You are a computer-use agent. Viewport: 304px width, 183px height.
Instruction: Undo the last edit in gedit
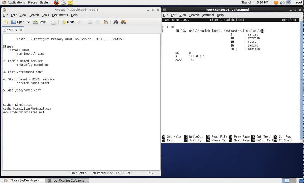tap(68, 22)
